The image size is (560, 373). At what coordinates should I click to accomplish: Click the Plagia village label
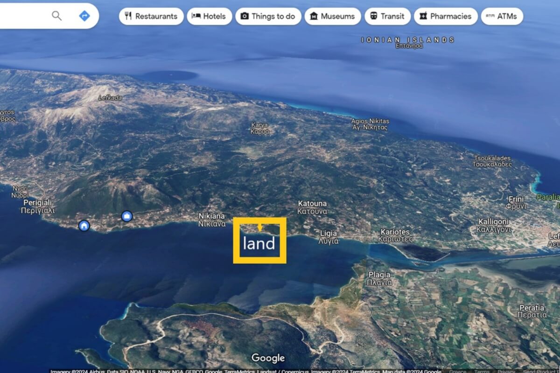(379, 279)
